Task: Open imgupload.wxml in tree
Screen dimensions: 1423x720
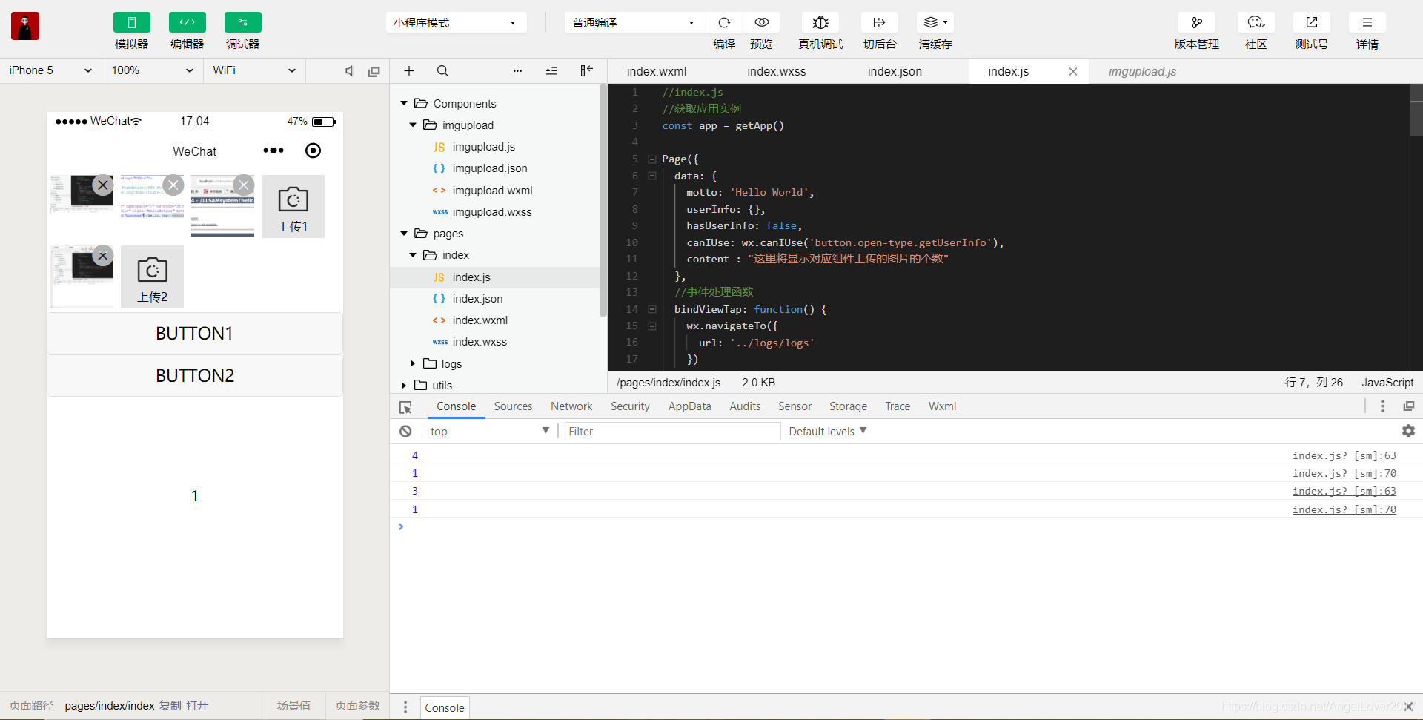Action: [x=492, y=191]
